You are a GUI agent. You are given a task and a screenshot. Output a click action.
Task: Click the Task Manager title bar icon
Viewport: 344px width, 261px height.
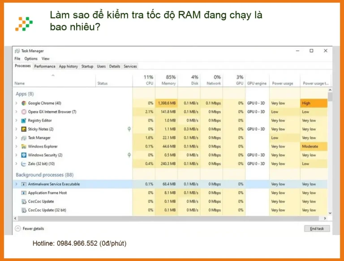(17, 51)
